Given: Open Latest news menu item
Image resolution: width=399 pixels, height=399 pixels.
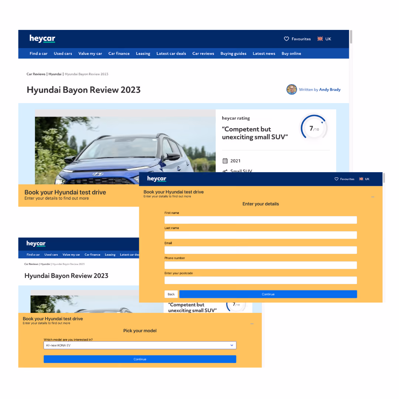Looking at the screenshot, I should pyautogui.click(x=264, y=54).
